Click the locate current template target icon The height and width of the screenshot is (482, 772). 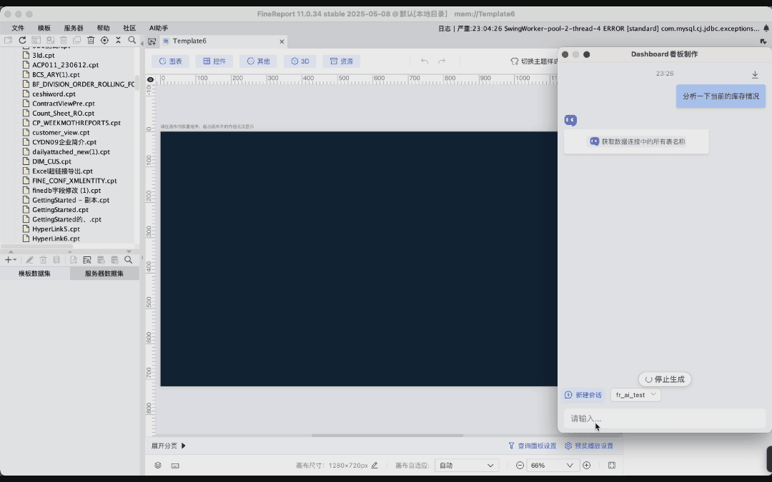point(104,40)
